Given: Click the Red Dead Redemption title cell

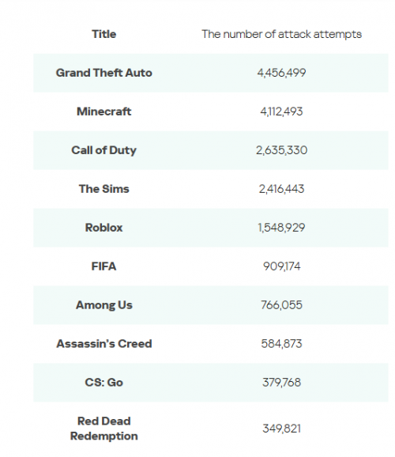Looking at the screenshot, I should 104,429.
